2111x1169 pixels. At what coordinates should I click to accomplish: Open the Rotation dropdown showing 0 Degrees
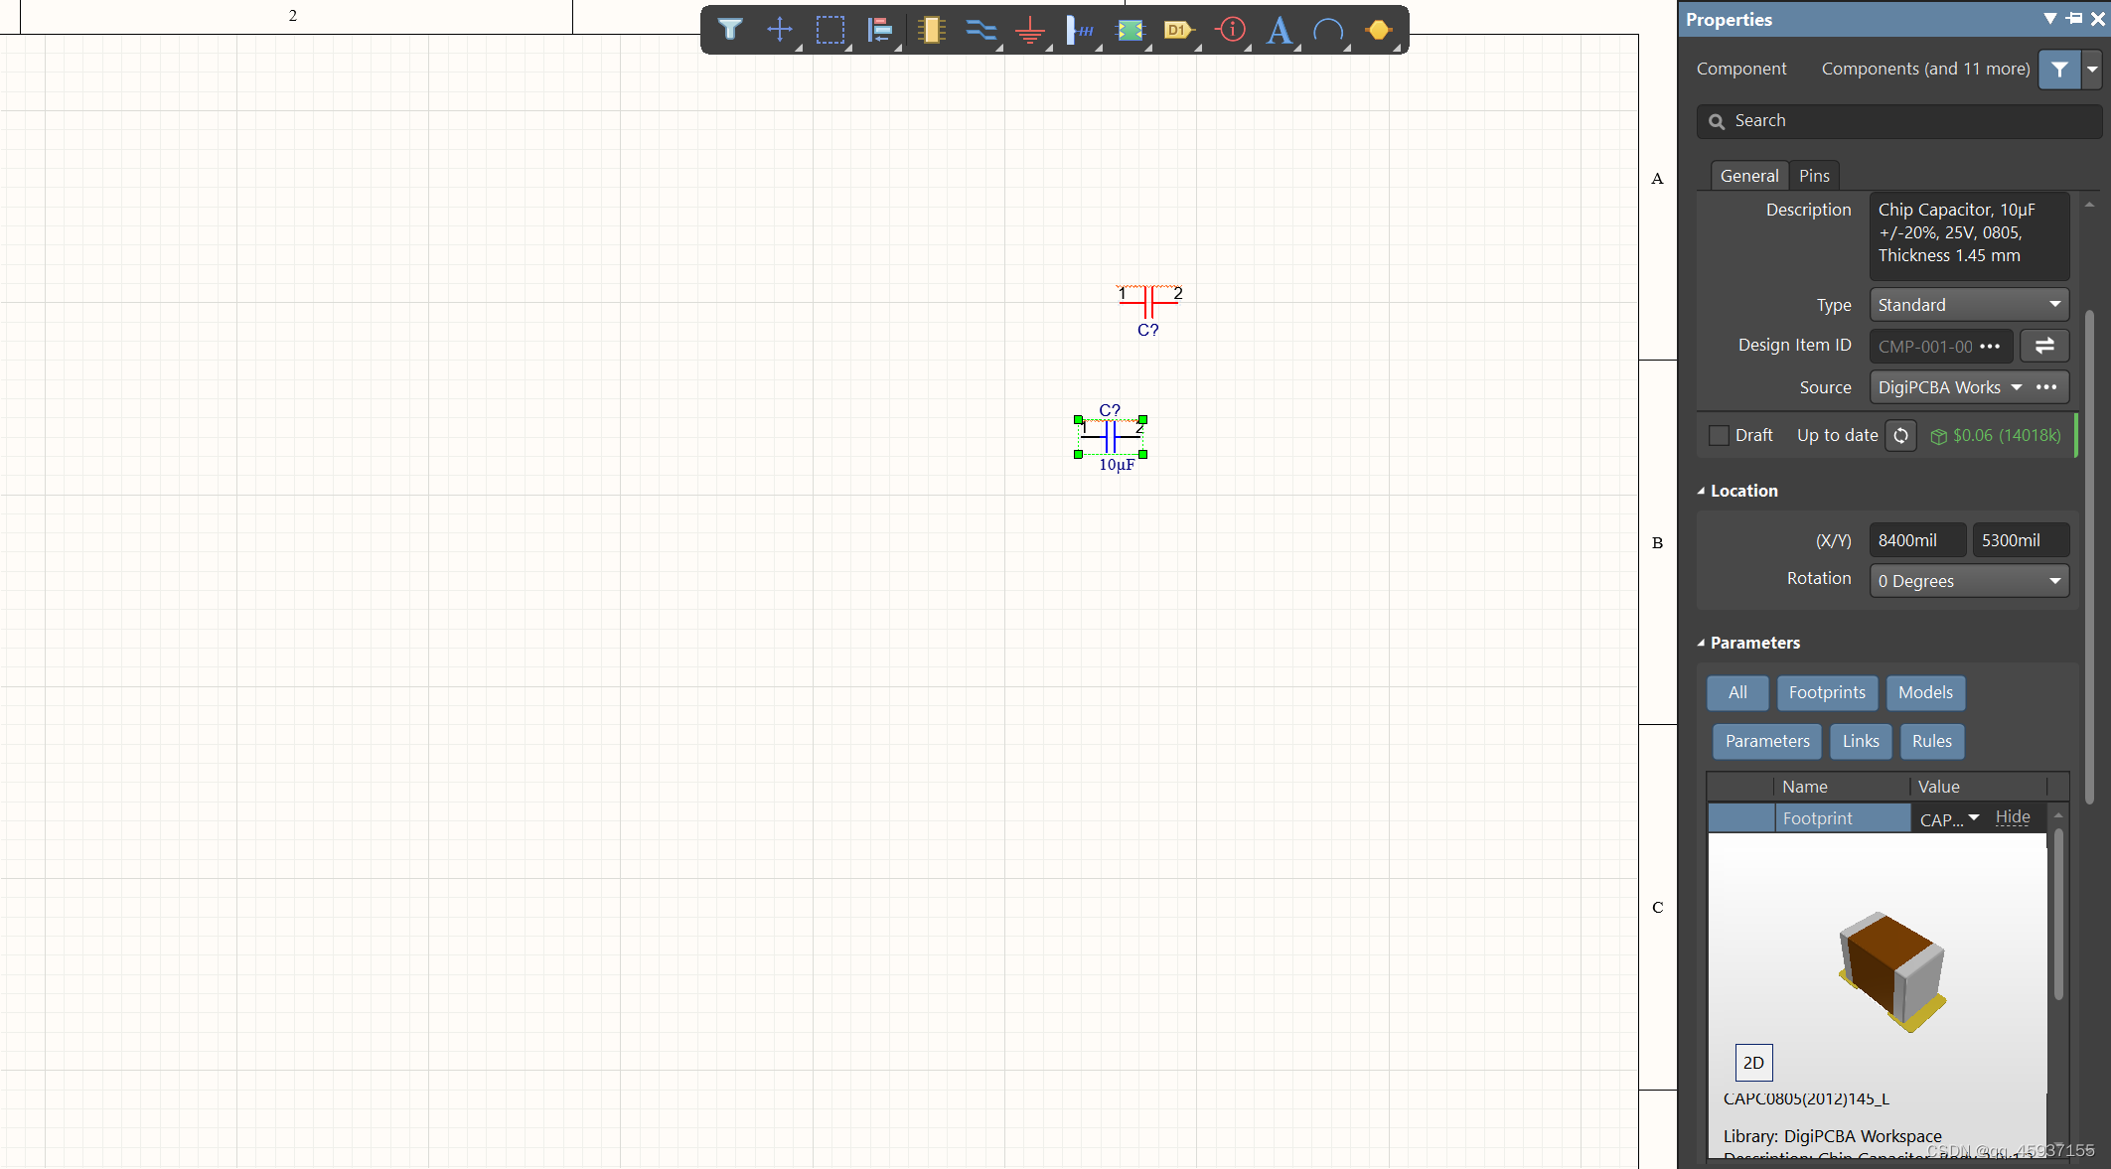pyautogui.click(x=1969, y=581)
